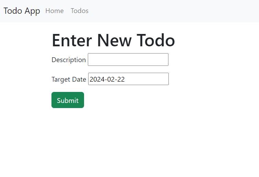Focus the Description text field
Image resolution: width=259 pixels, height=177 pixels.
coord(128,59)
